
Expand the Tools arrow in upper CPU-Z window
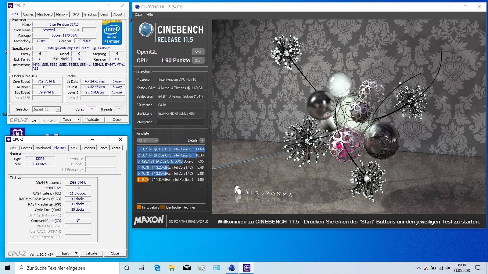78,120
